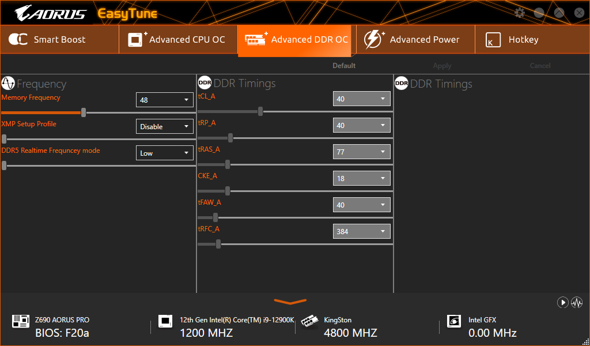Click the 'BIOS: F20a' version text

(x=62, y=333)
